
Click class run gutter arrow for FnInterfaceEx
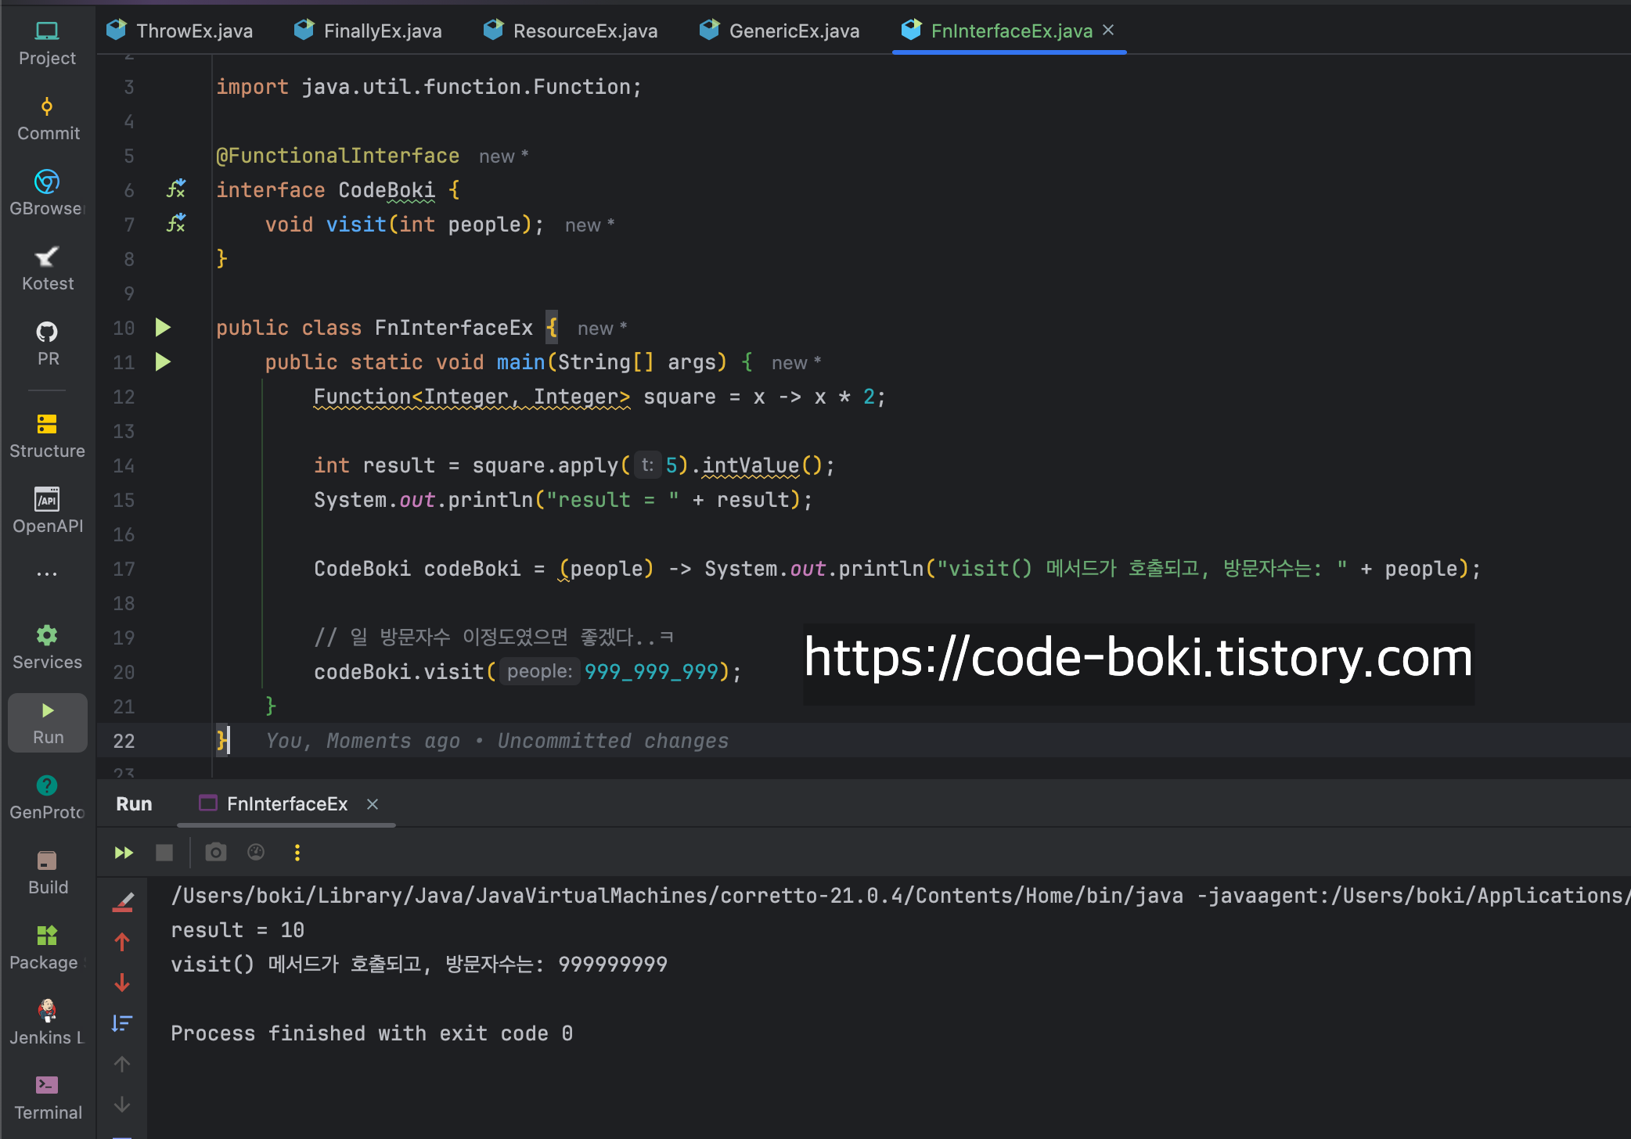pyautogui.click(x=163, y=328)
